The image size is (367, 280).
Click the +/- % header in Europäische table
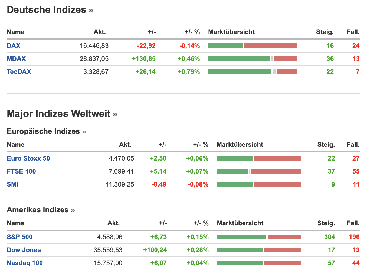pos(201,145)
